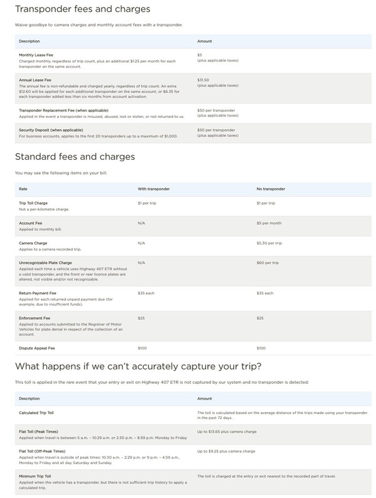Click the With transponder column header
376x498 pixels.
[152, 188]
